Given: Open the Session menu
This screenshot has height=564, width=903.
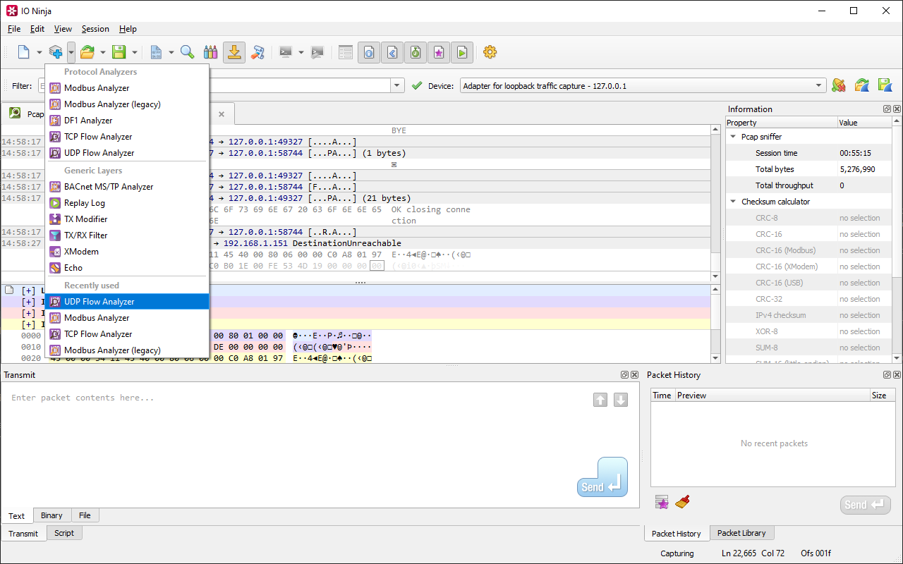Looking at the screenshot, I should (95, 29).
